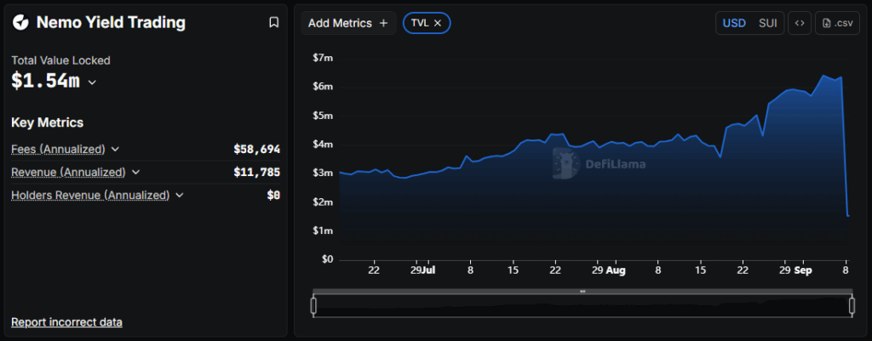Click the Nemo protocol logo icon
Image resolution: width=872 pixels, height=341 pixels.
20,22
